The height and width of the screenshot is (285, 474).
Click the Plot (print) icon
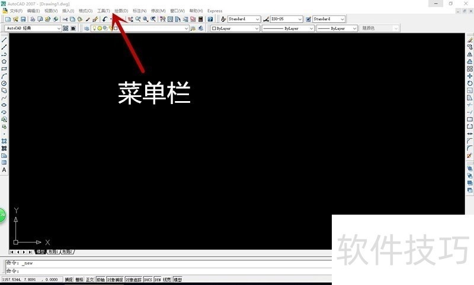33,19
